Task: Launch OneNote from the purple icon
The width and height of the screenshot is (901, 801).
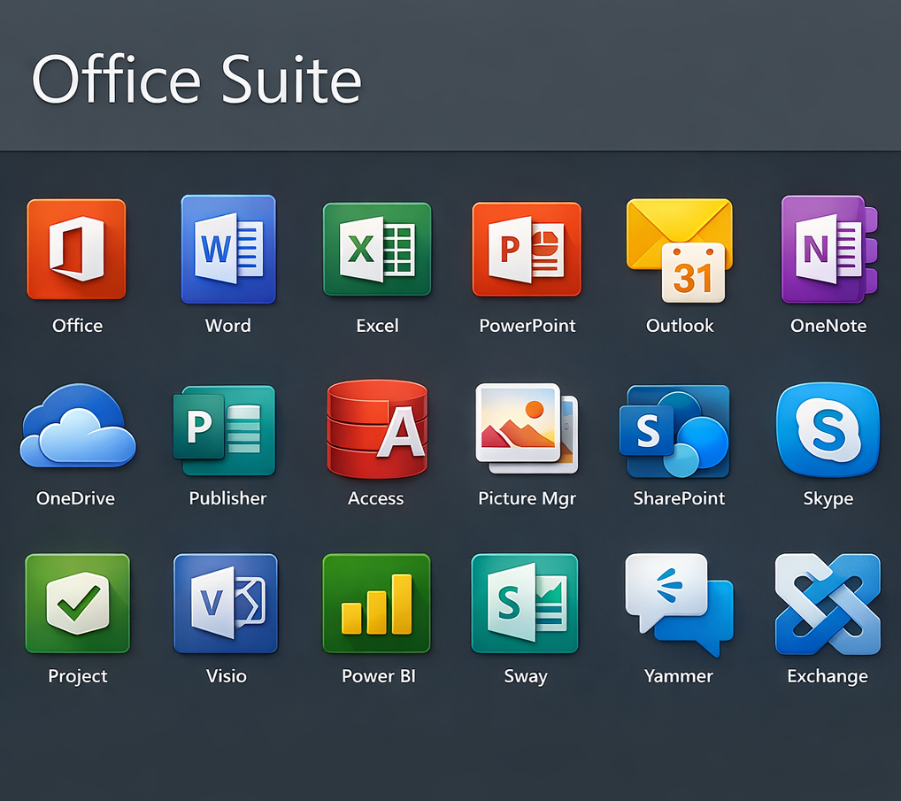Action: tap(829, 250)
